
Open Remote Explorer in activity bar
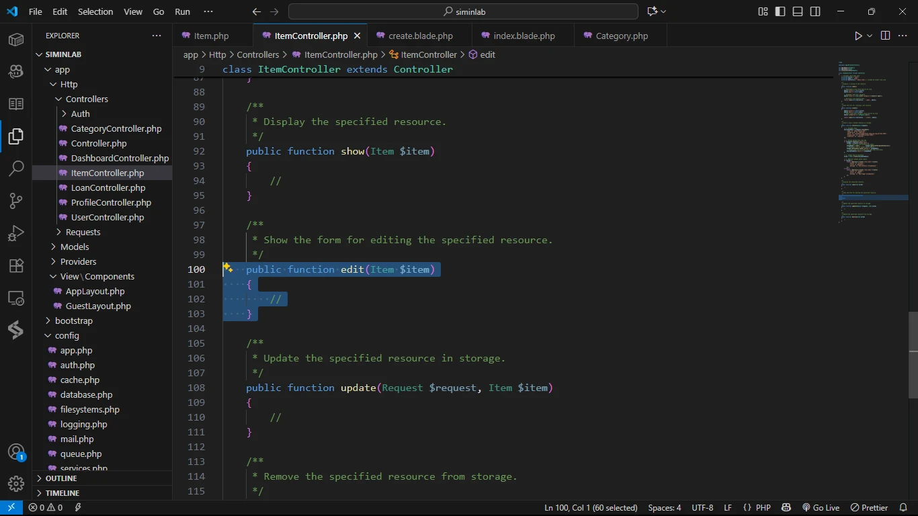(x=16, y=298)
